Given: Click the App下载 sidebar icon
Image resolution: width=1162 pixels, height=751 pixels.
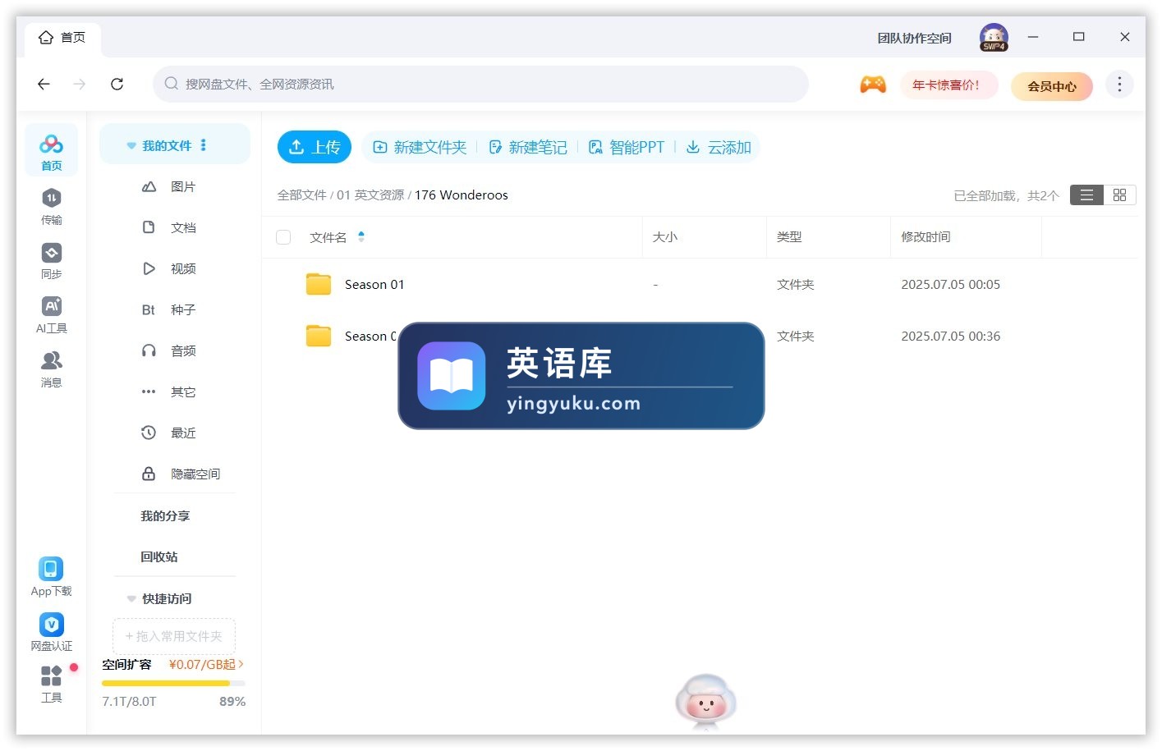Looking at the screenshot, I should coord(51,576).
